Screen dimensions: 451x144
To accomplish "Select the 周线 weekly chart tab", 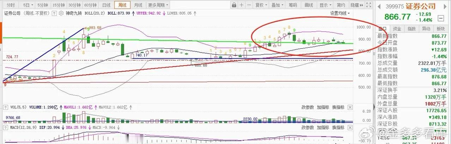I will pos(122,5).
